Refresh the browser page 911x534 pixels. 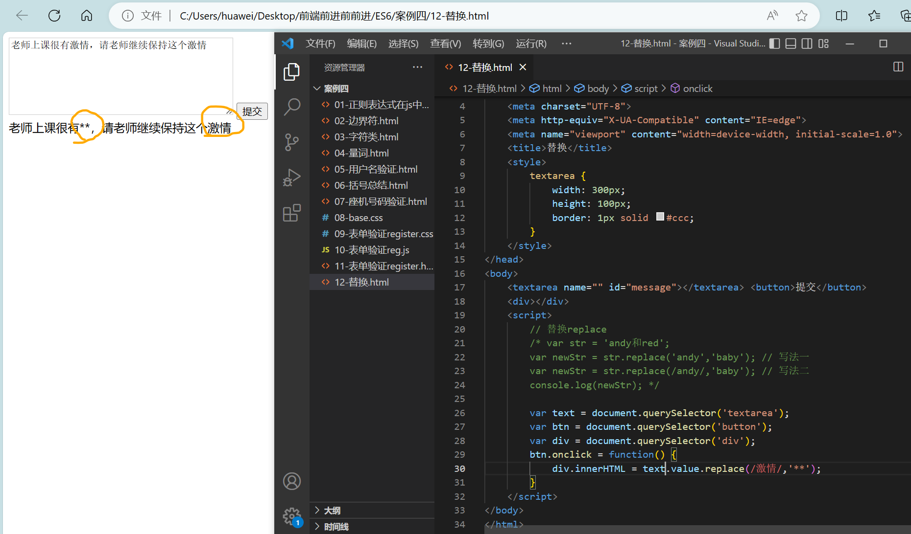54,16
